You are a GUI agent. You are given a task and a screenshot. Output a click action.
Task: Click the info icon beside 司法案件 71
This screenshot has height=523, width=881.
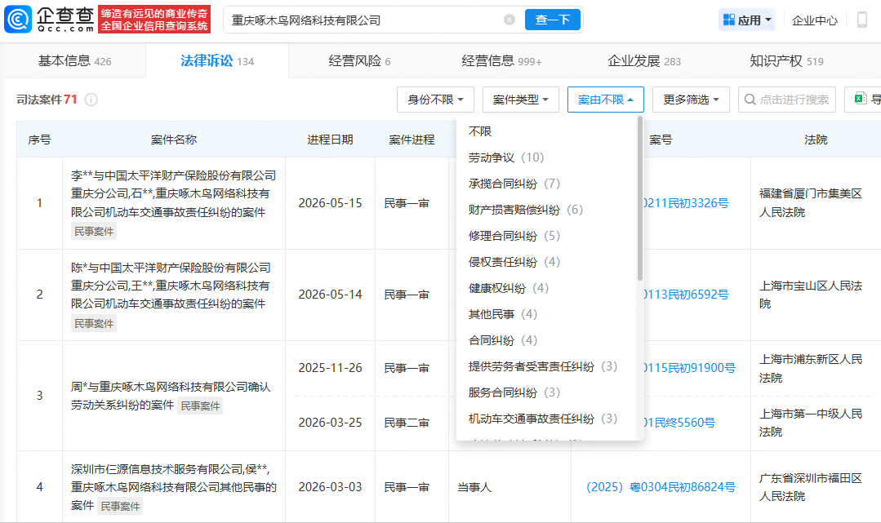(x=91, y=100)
